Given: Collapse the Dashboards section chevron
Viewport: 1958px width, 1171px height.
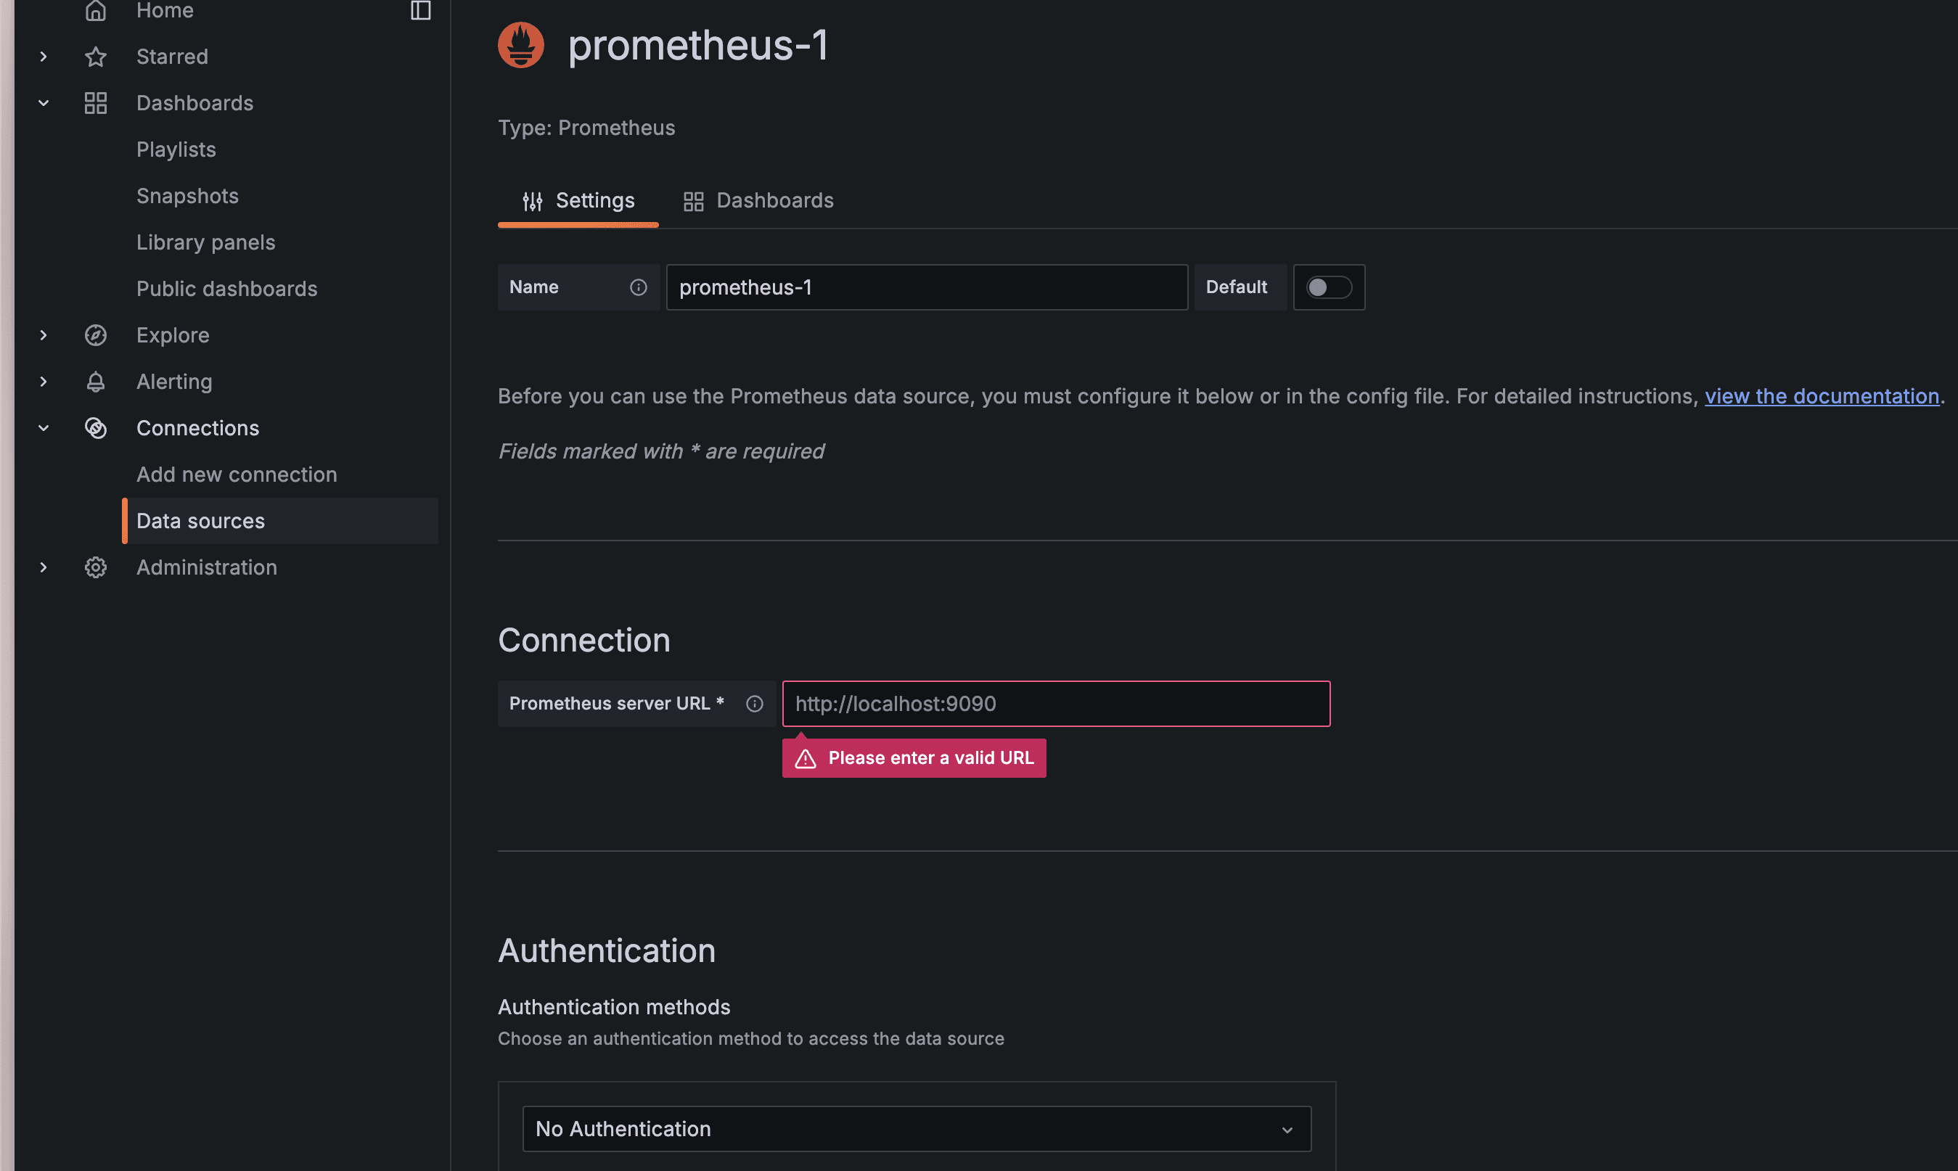Looking at the screenshot, I should (44, 103).
